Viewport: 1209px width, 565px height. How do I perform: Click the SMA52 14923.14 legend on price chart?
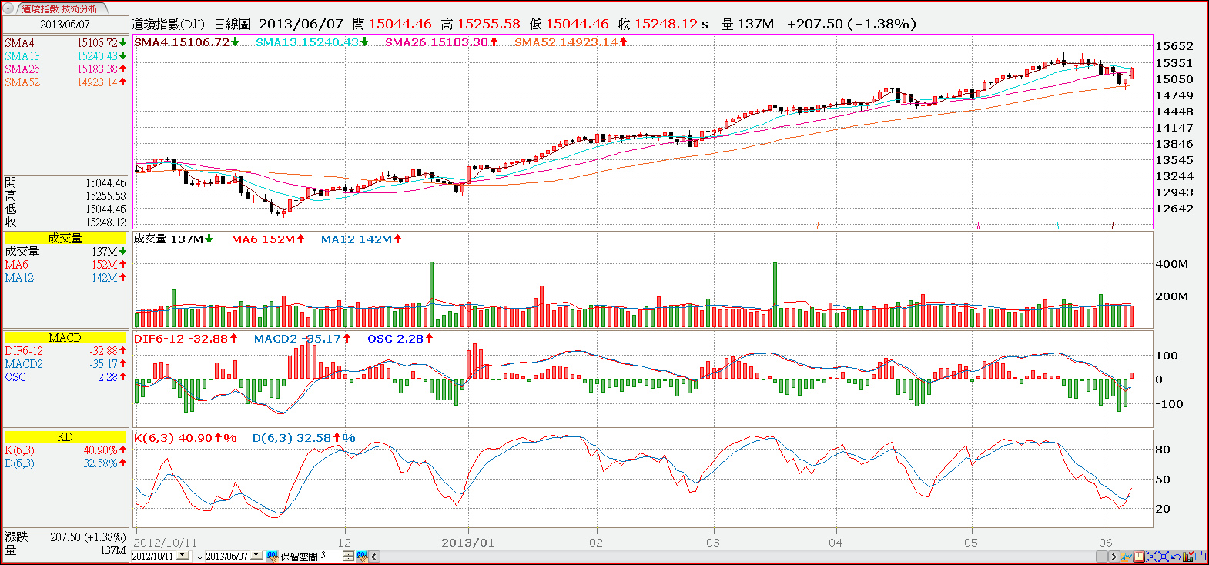(571, 42)
